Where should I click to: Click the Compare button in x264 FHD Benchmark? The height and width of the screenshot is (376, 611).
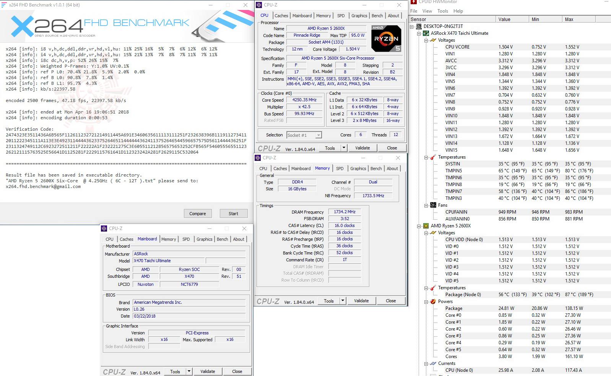(x=198, y=214)
